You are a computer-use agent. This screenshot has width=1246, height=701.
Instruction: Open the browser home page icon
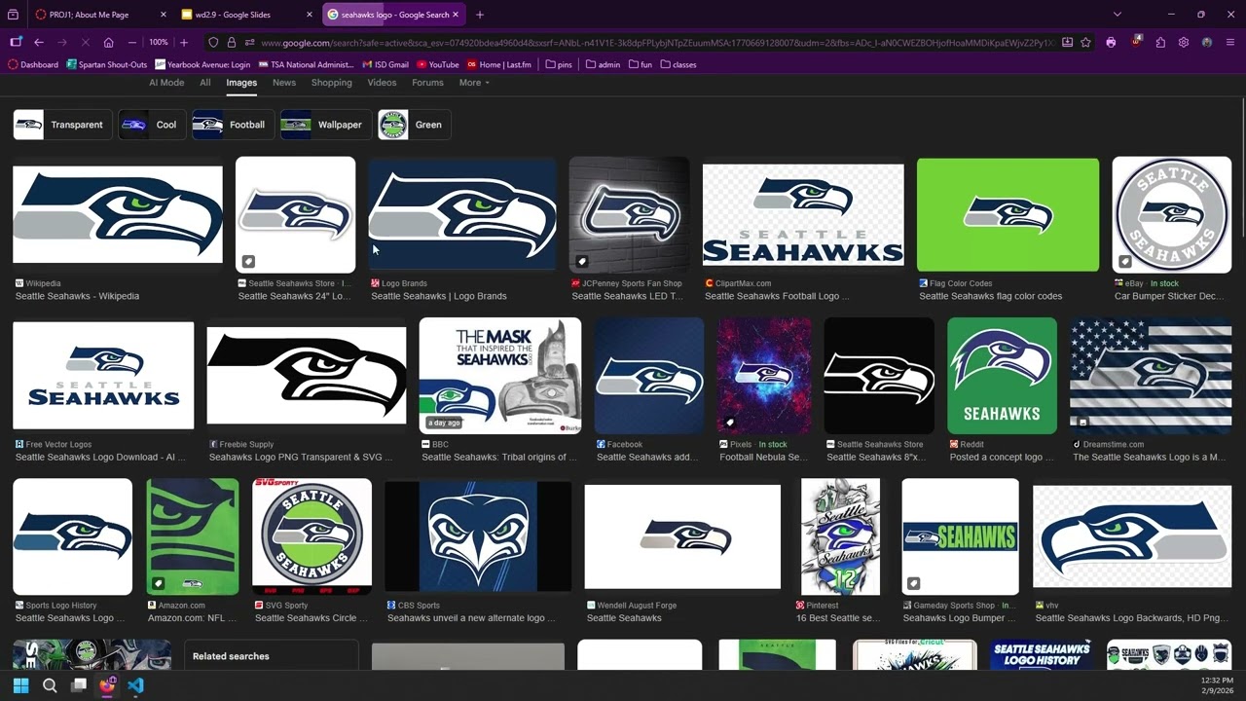tap(108, 43)
